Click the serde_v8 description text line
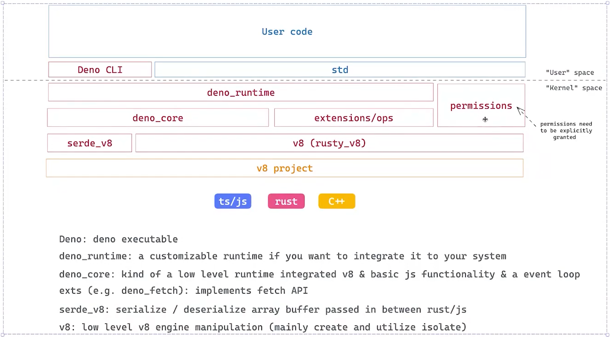The width and height of the screenshot is (610, 337). [262, 310]
